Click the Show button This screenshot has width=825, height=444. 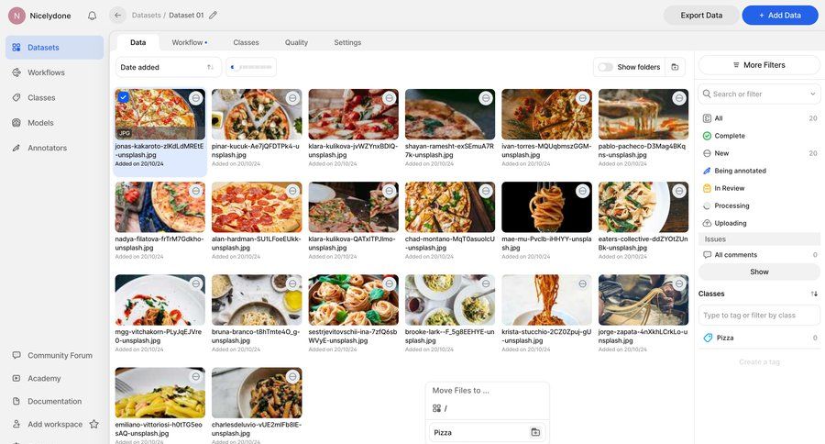coord(759,272)
